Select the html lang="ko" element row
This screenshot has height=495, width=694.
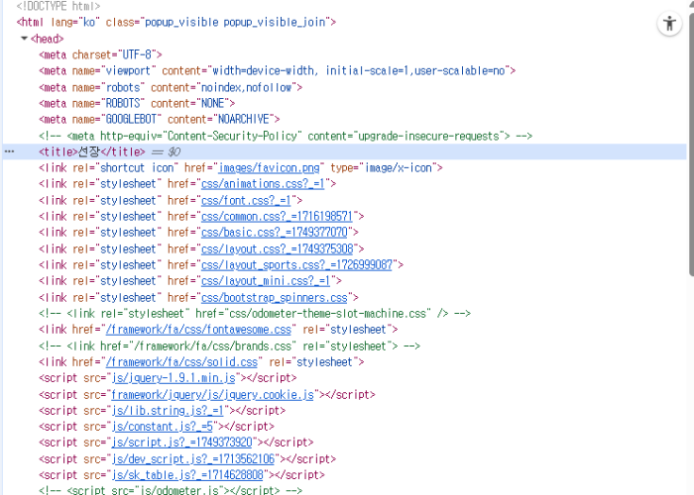(176, 22)
